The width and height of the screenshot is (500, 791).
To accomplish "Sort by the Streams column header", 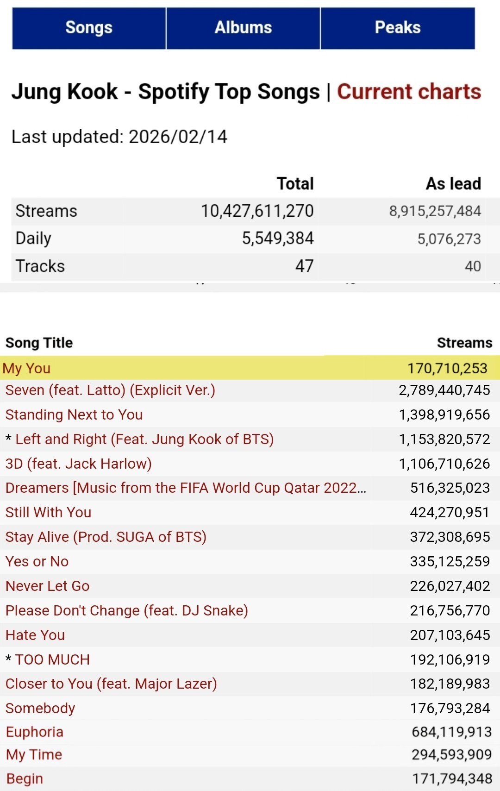I will [x=464, y=343].
